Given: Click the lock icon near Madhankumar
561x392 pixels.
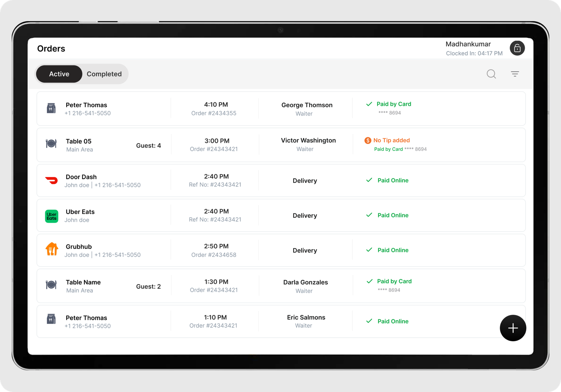Looking at the screenshot, I should 517,48.
